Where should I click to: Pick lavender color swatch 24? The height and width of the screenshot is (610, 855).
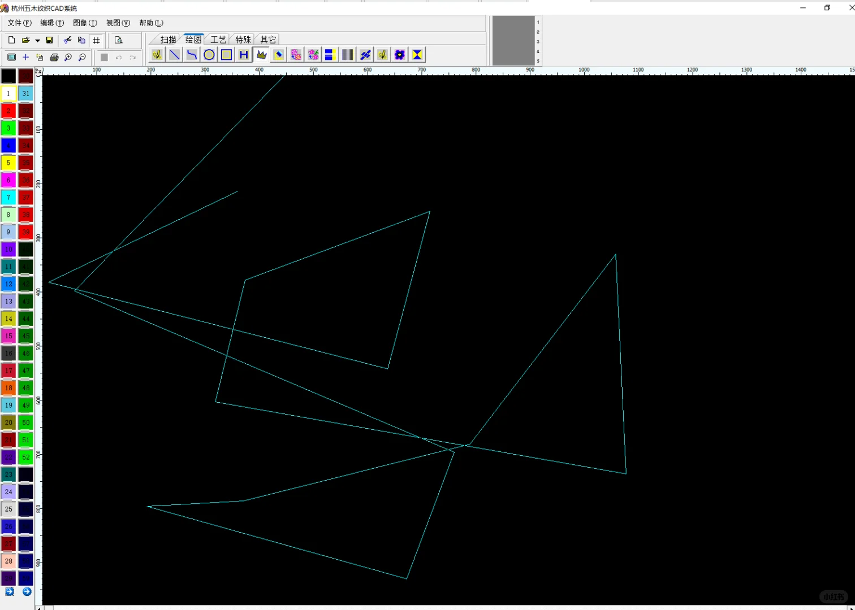click(x=8, y=492)
